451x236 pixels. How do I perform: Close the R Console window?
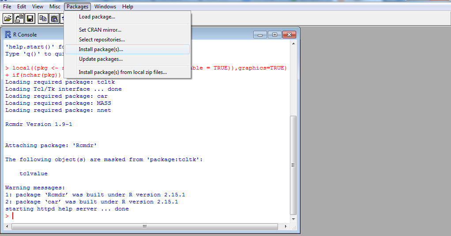tap(289, 35)
